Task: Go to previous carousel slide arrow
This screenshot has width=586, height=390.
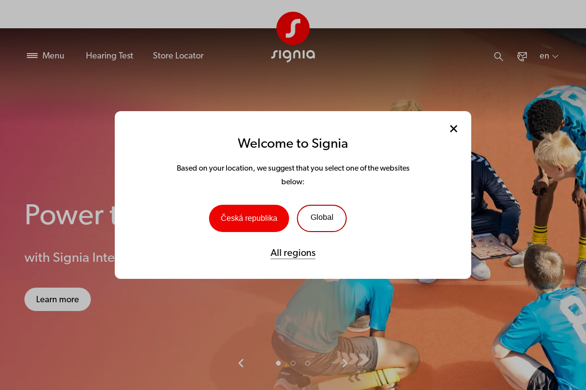Action: coord(241,363)
